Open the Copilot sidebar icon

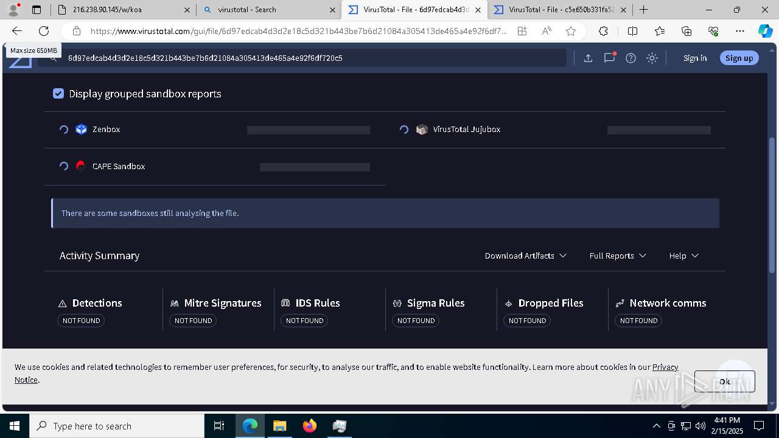765,31
